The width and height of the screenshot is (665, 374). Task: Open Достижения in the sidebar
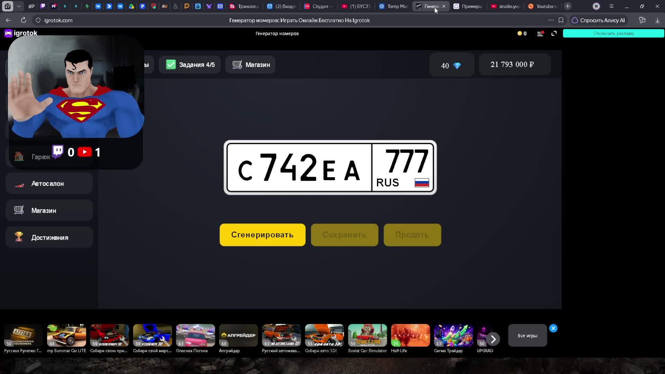pyautogui.click(x=49, y=238)
